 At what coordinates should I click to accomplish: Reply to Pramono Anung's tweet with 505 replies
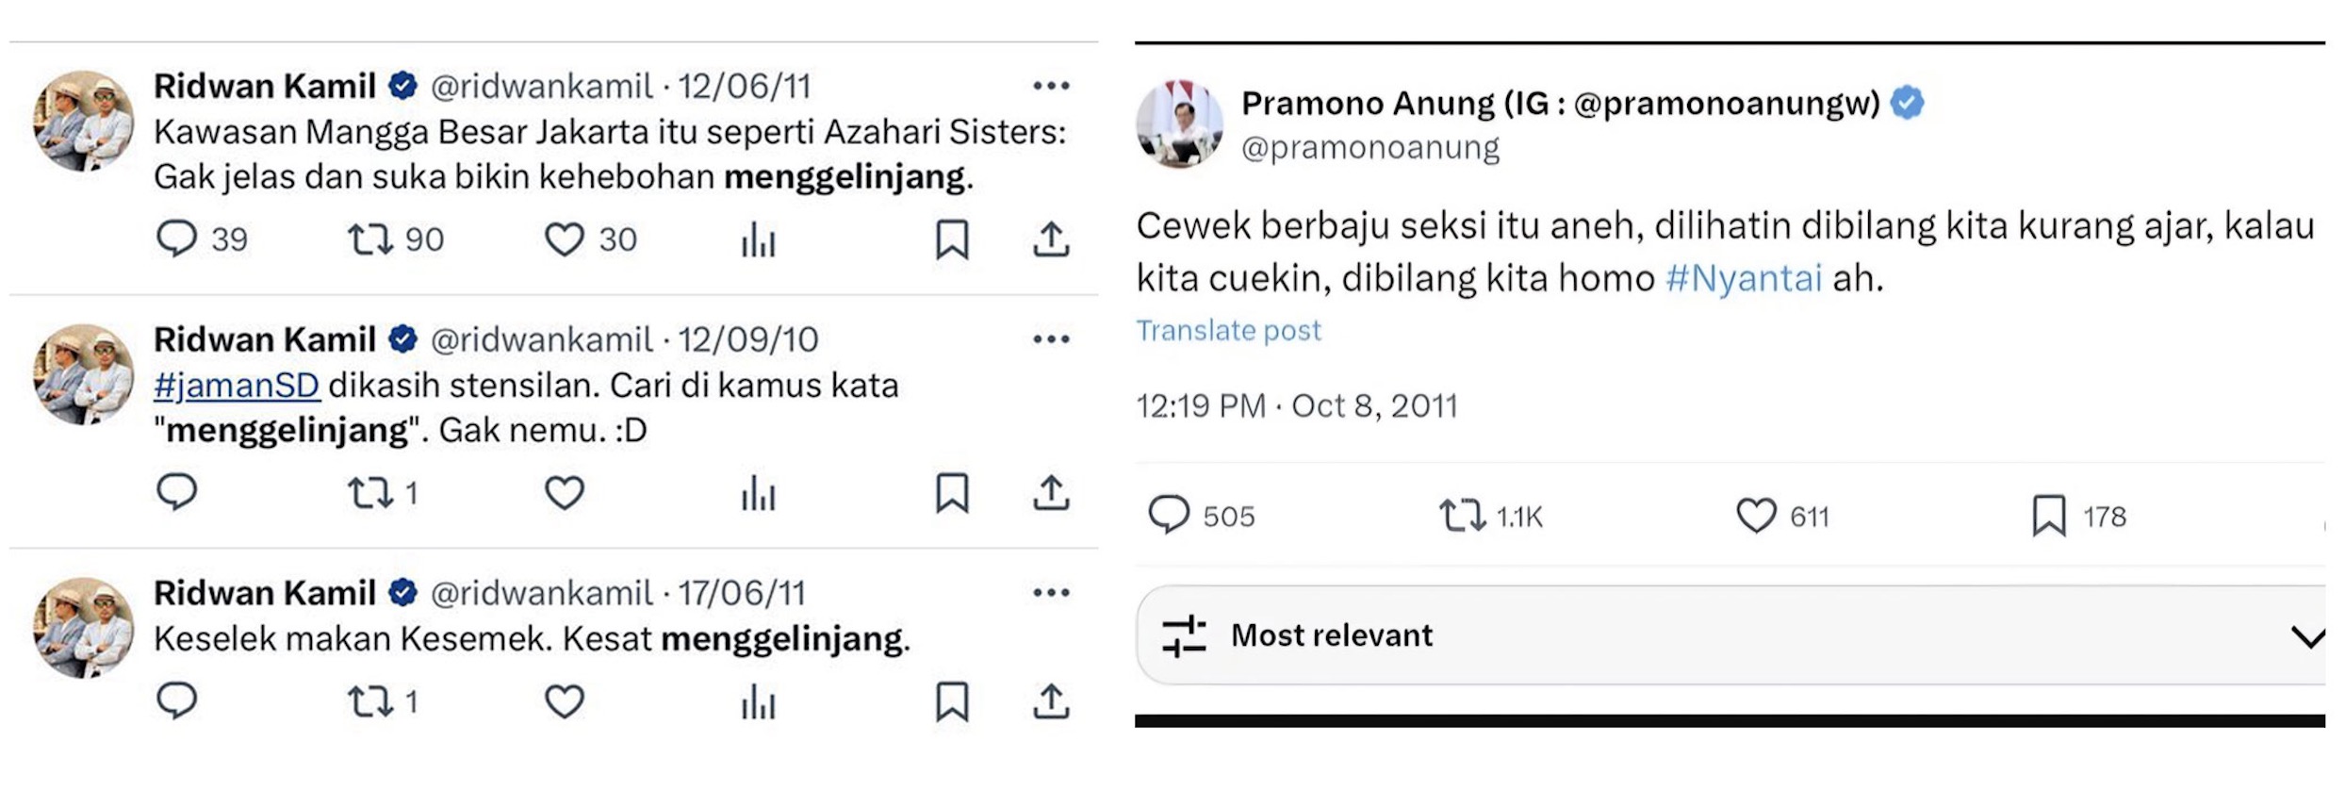click(1169, 516)
